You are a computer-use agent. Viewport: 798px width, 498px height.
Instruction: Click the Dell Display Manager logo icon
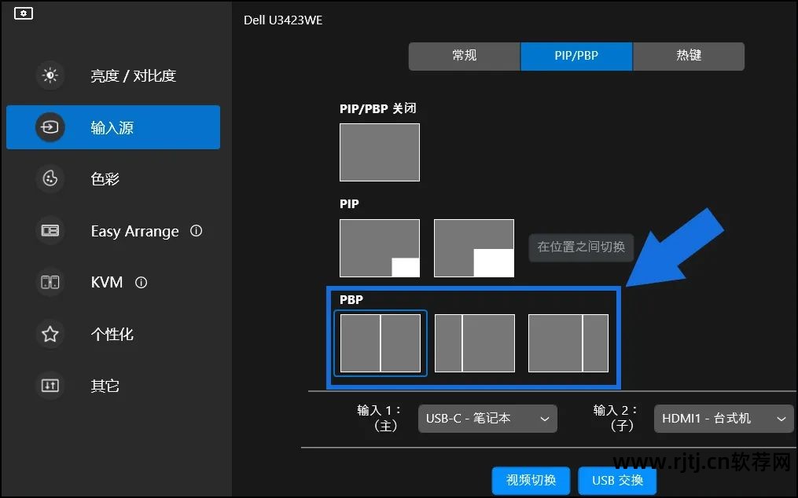(24, 14)
